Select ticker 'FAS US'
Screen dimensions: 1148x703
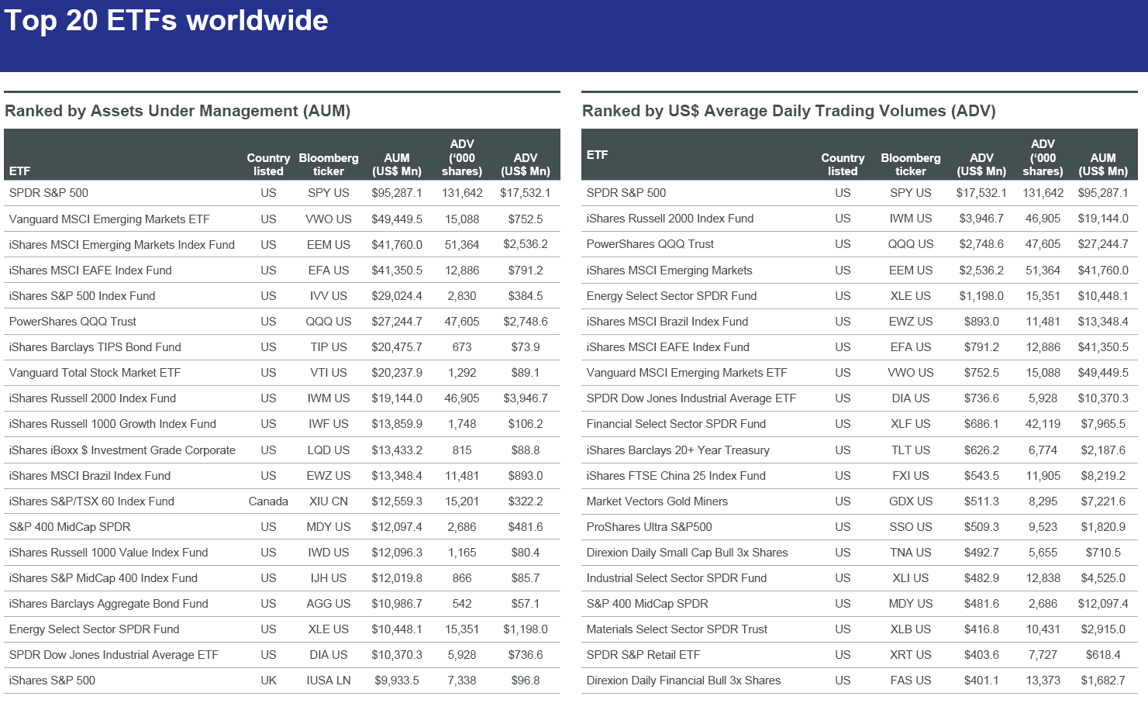911,681
